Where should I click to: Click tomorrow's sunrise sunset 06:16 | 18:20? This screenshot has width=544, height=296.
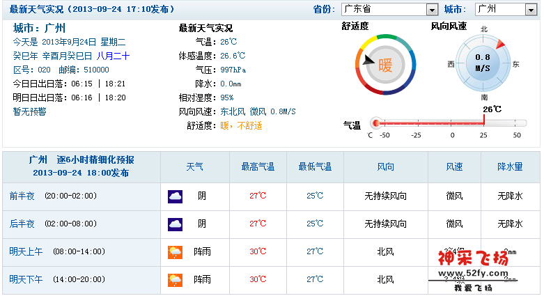click(98, 98)
